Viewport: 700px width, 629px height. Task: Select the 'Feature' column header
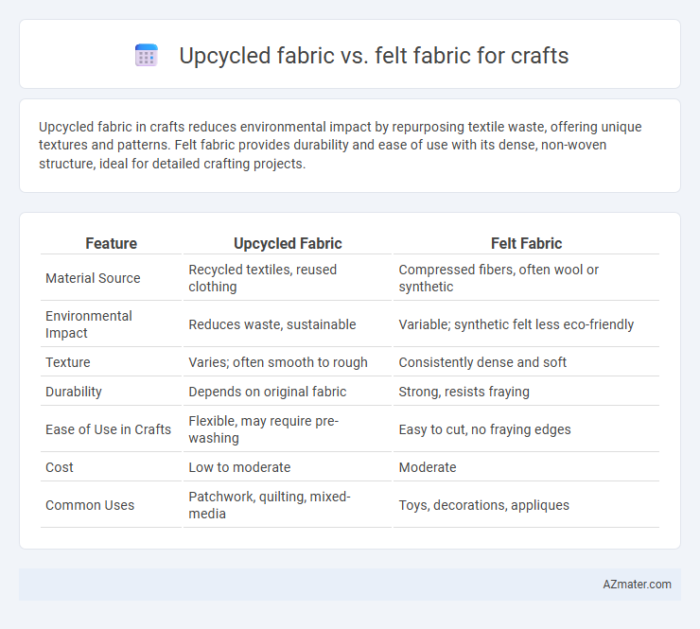click(112, 243)
